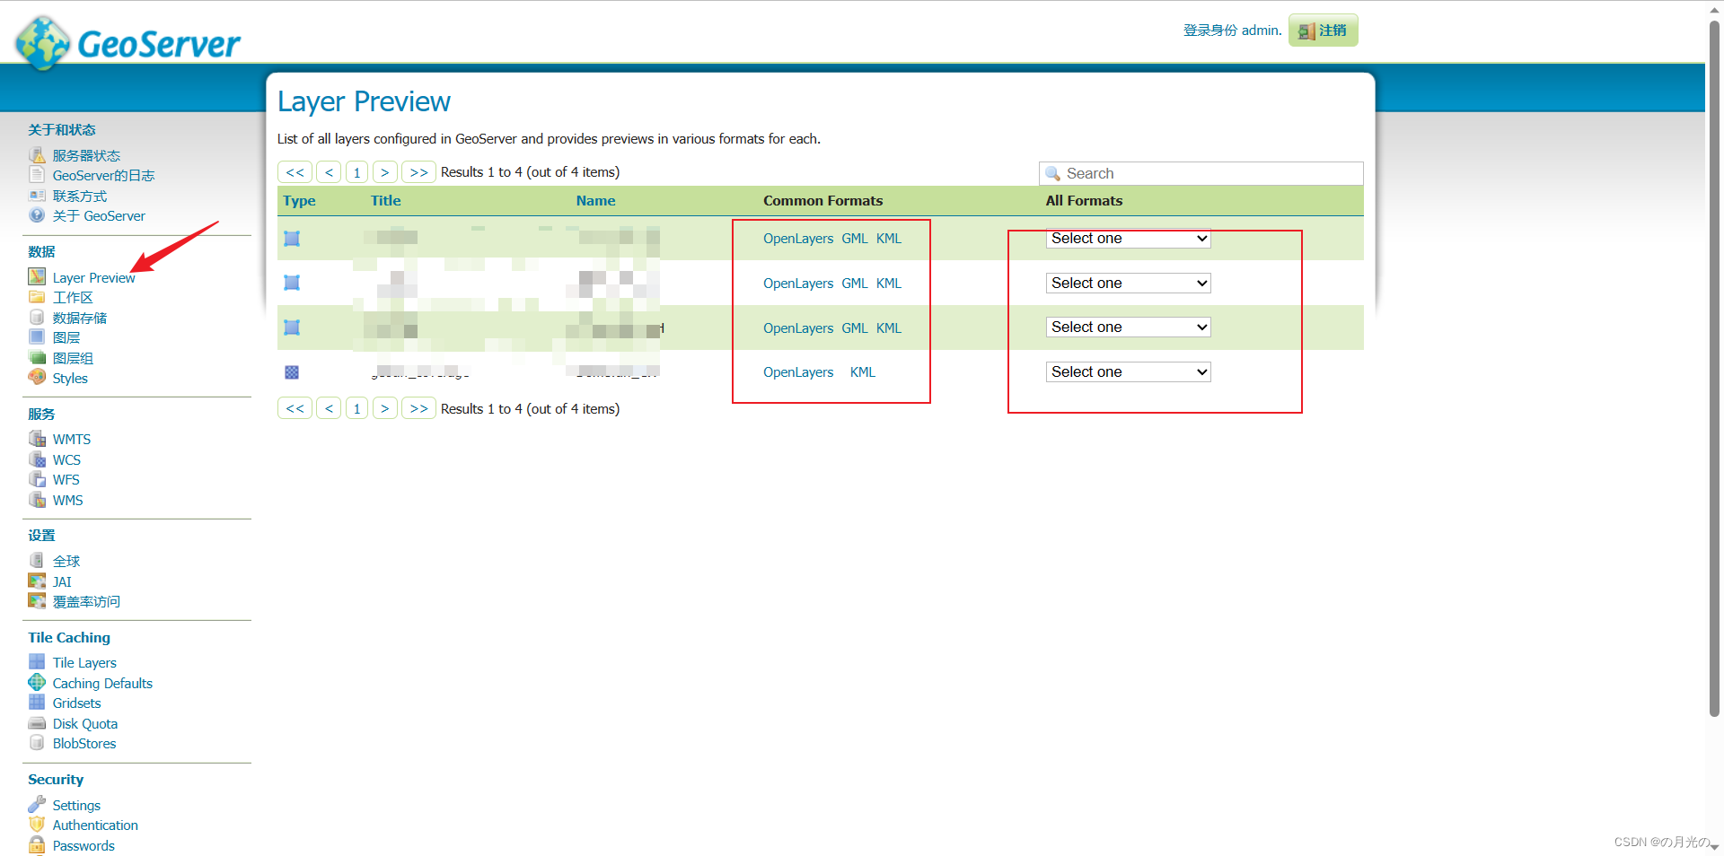Click the Tile Layers grid icon
1724x856 pixels.
37,662
